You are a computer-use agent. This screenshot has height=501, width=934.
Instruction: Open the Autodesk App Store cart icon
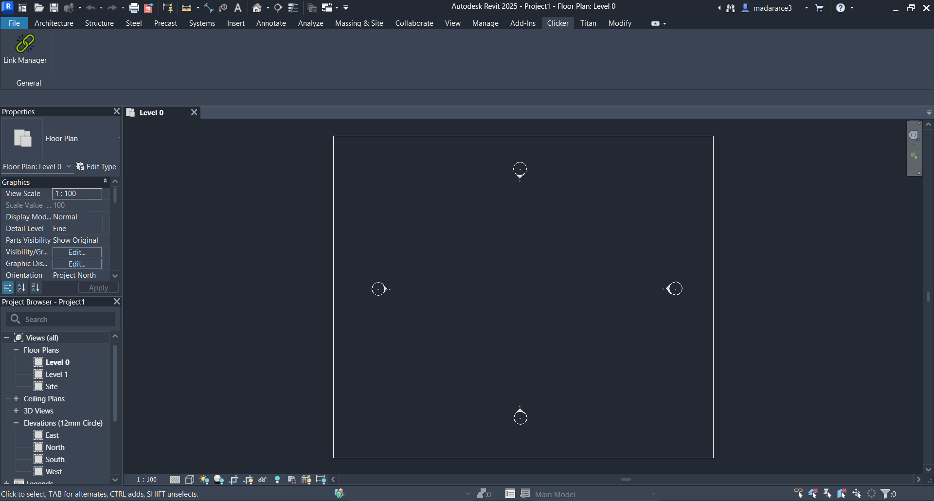tap(820, 8)
